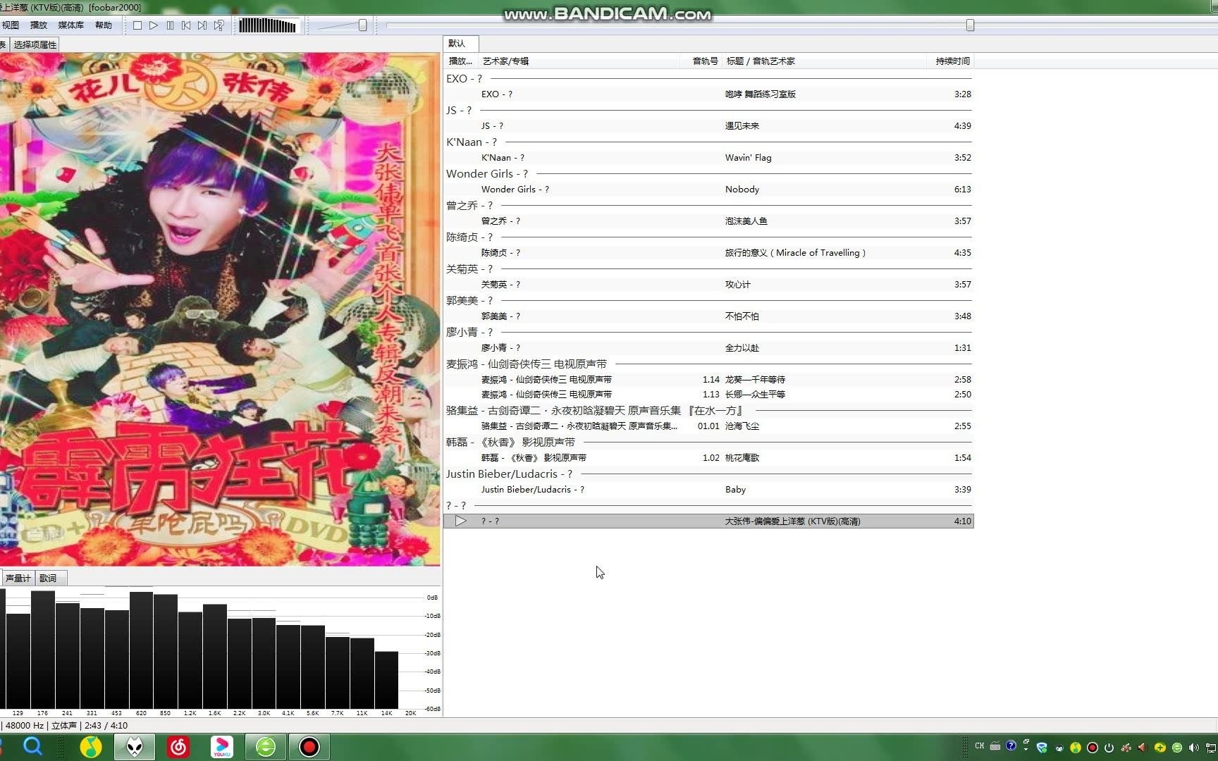Select track 全力以赴
This screenshot has height=761, width=1218.
click(708, 348)
